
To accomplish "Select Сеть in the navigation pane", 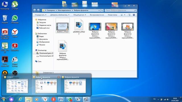I will [x=40, y=61].
